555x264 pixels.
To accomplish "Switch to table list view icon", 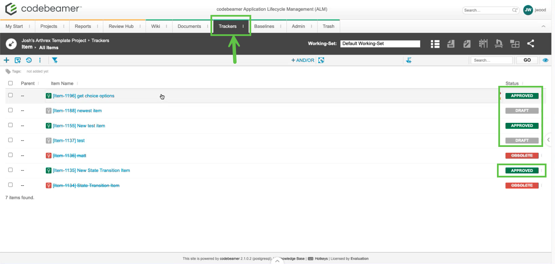I will click(435, 44).
